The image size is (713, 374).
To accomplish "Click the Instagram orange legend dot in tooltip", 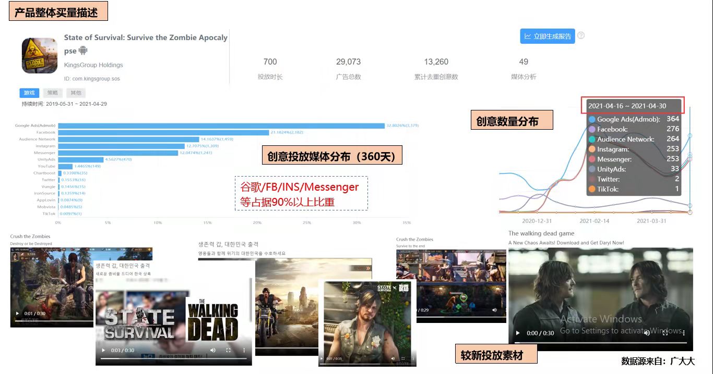I will [592, 149].
